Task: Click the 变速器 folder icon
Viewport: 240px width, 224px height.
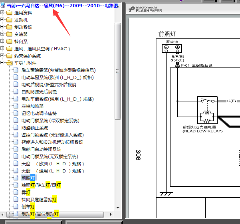Action: pyautogui.click(x=9, y=34)
